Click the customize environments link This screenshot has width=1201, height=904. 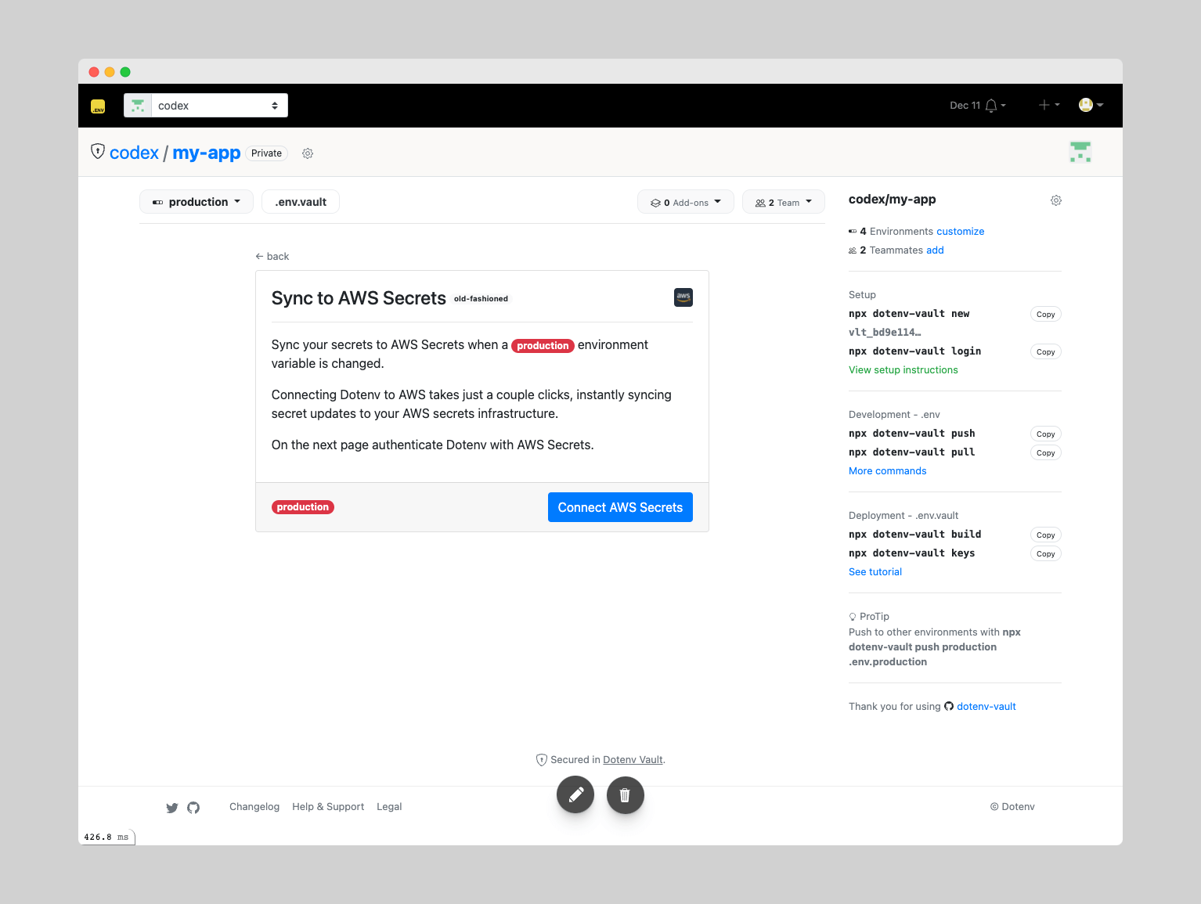[x=960, y=231]
